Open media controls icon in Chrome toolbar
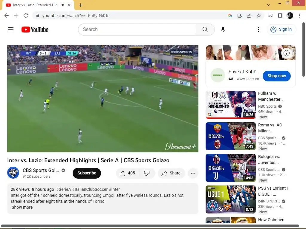306x229 pixels. (270, 16)
